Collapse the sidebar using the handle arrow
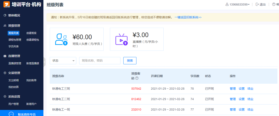The height and width of the screenshot is (116, 279). pos(44,62)
